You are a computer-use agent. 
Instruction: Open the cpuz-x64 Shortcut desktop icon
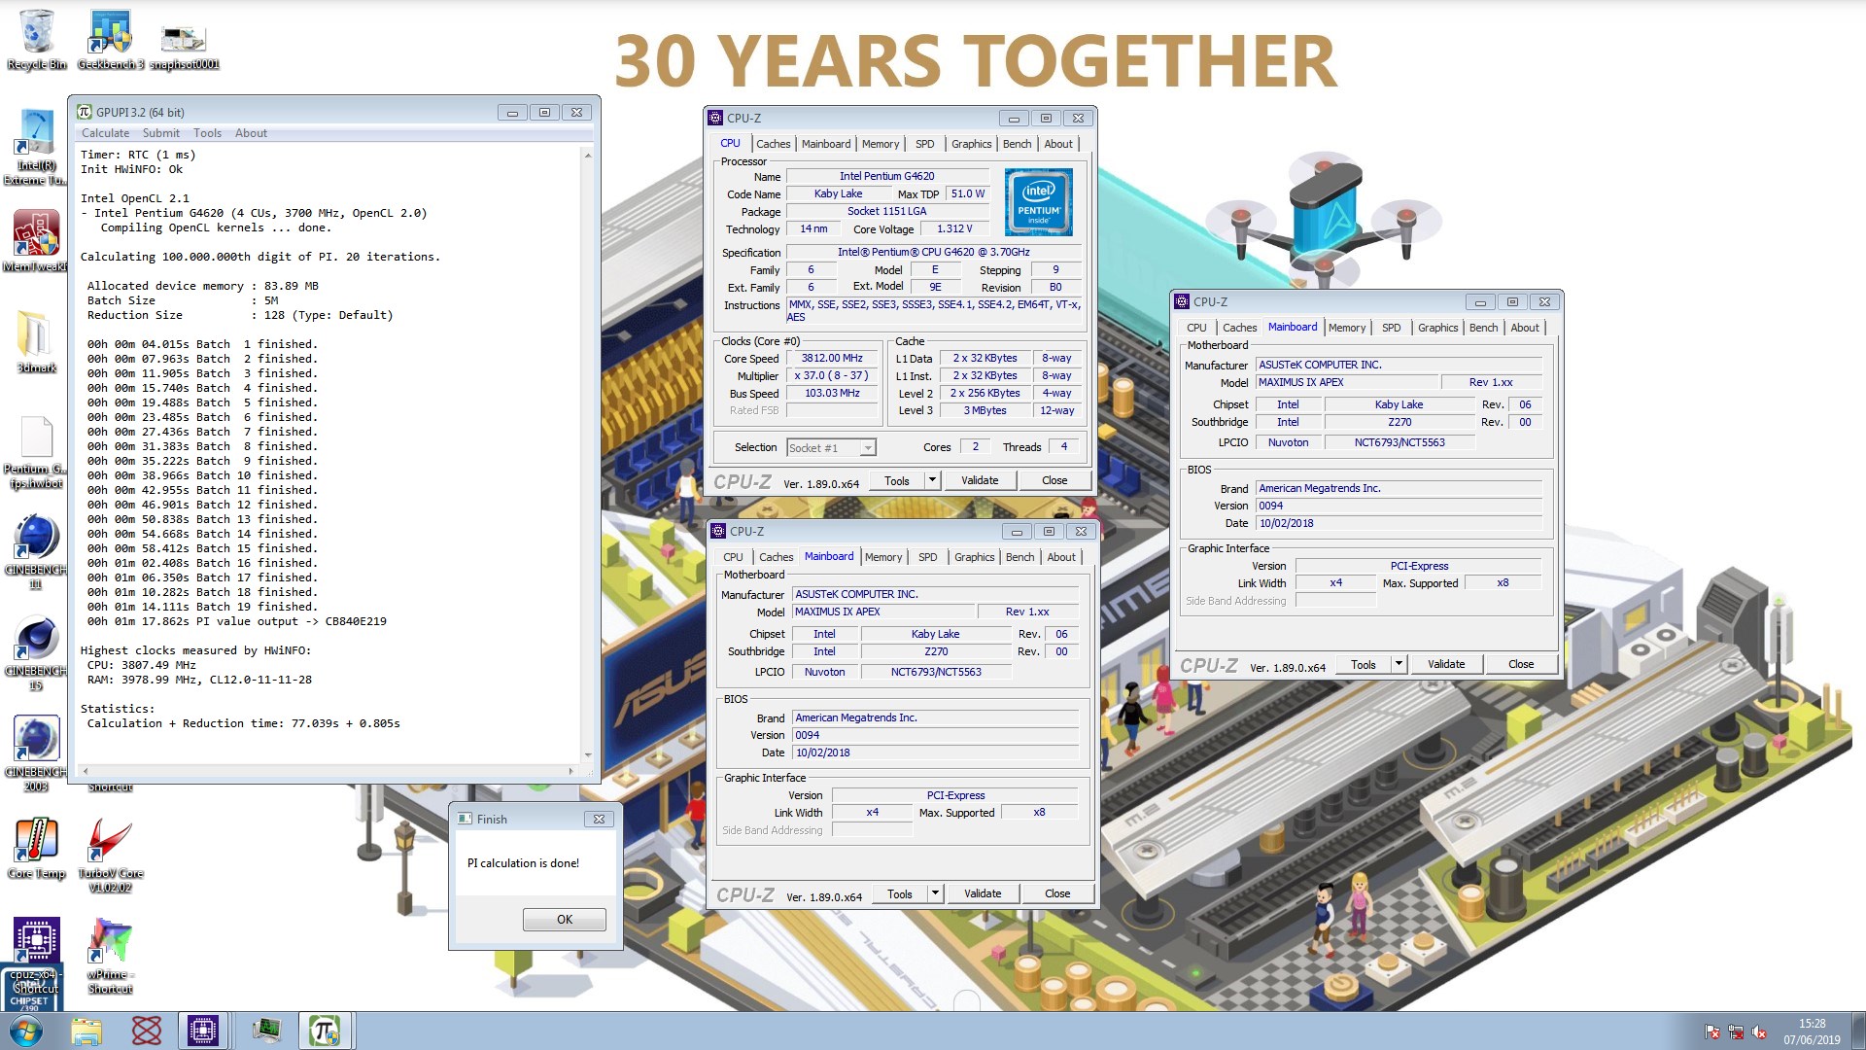point(36,956)
